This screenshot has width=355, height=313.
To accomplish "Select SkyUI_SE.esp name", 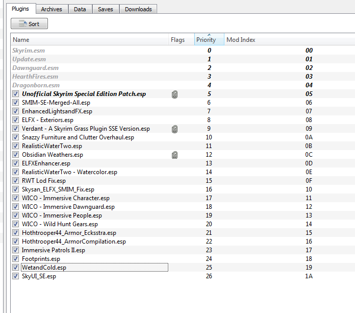I will 39,276.
